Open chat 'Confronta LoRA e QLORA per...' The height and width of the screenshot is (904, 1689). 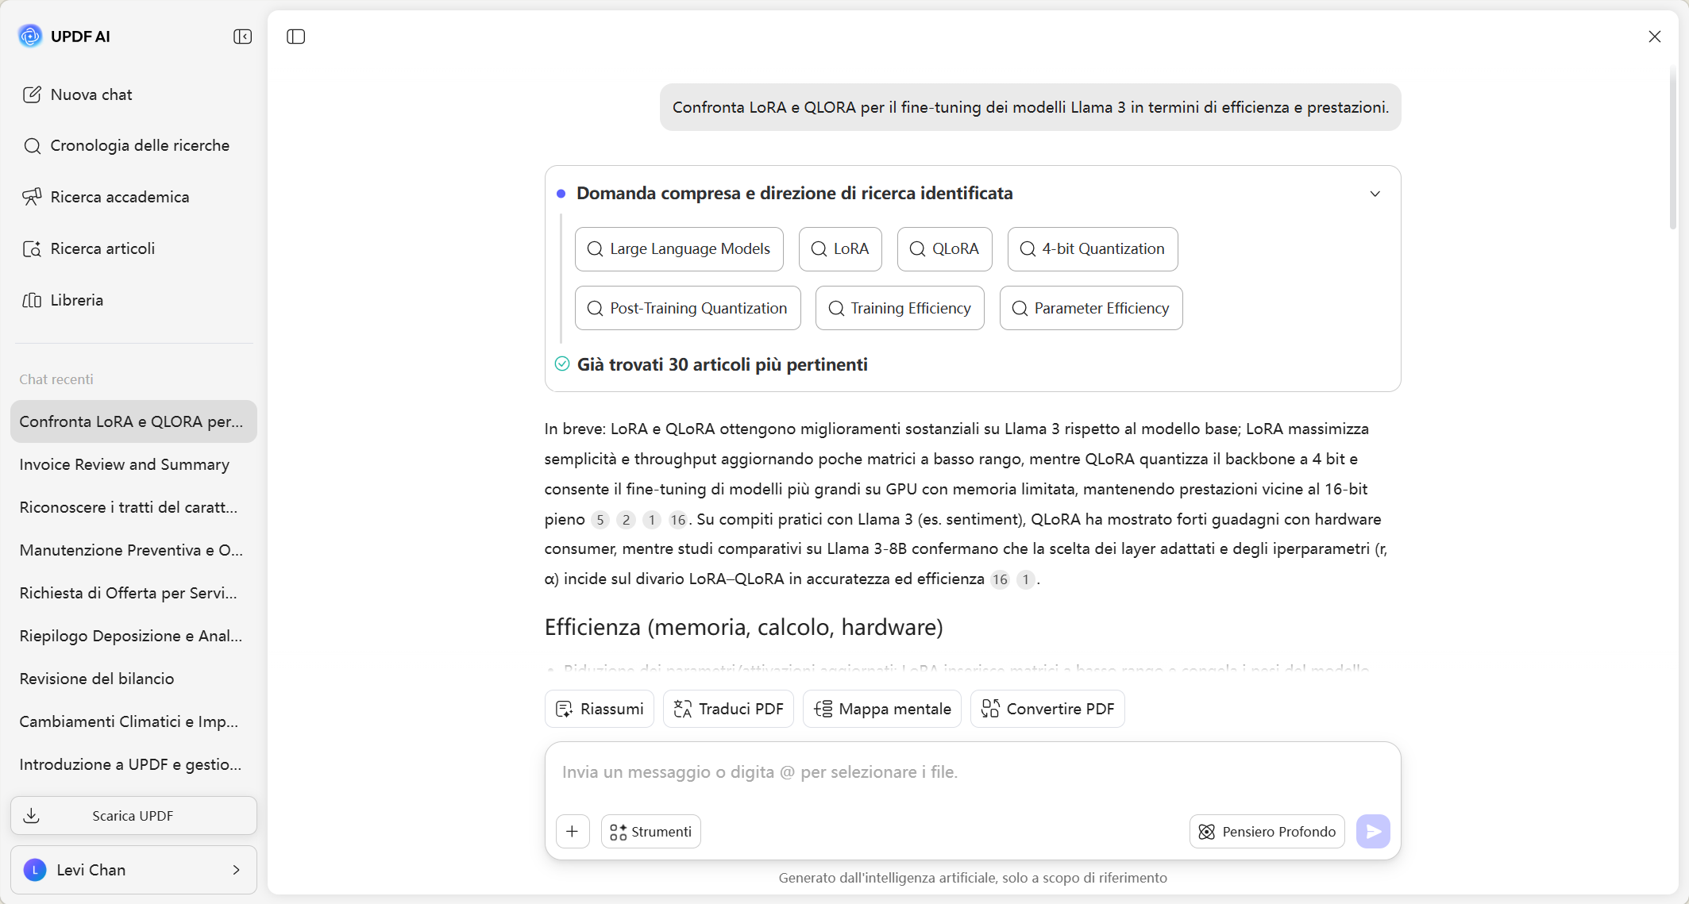click(133, 421)
